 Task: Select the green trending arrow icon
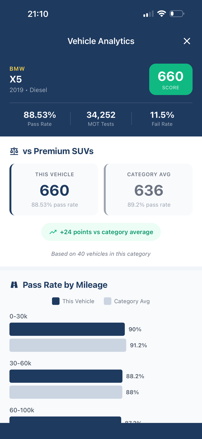click(x=53, y=232)
